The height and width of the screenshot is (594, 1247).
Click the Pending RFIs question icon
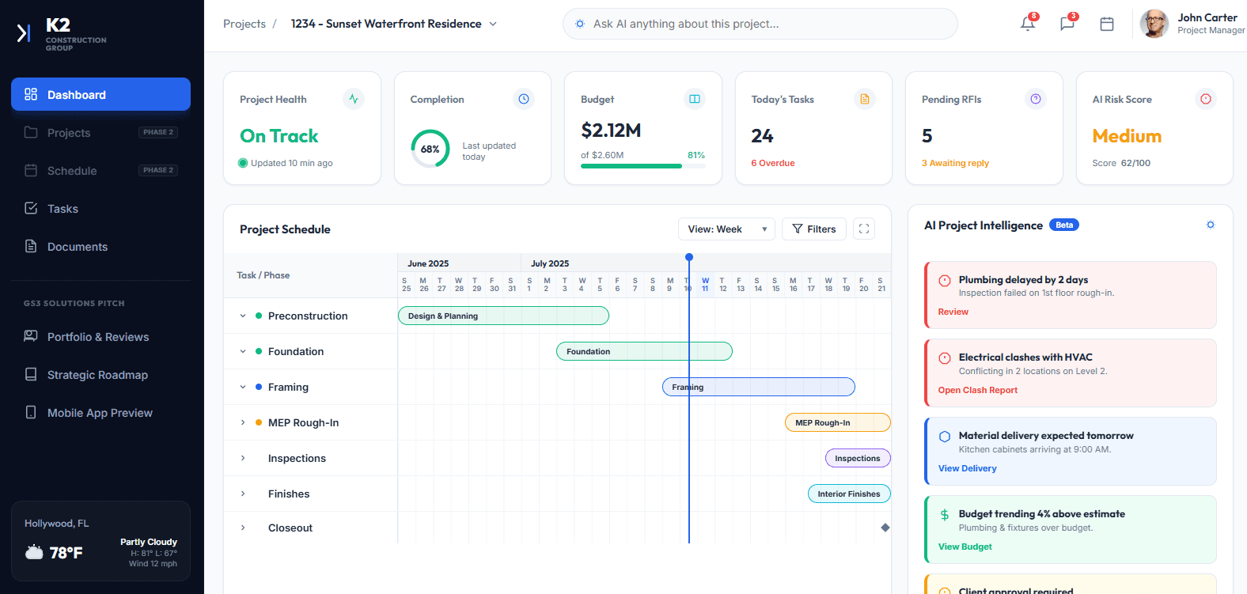(1036, 99)
